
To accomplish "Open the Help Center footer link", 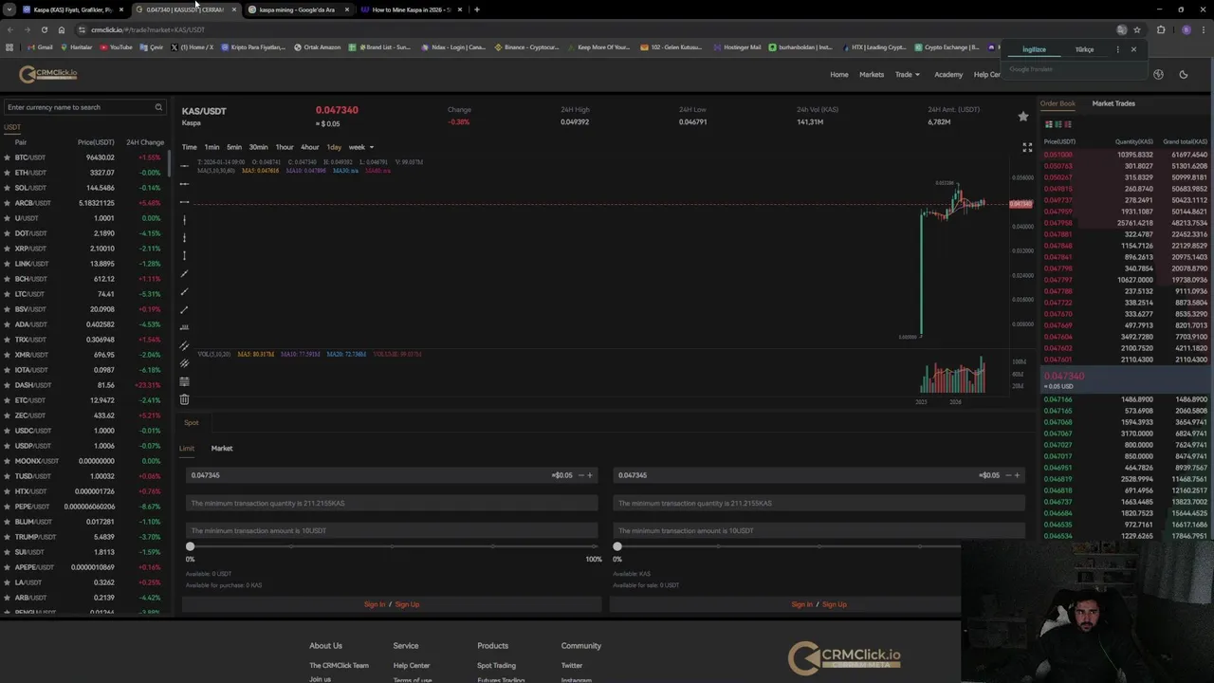I will 412,665.
